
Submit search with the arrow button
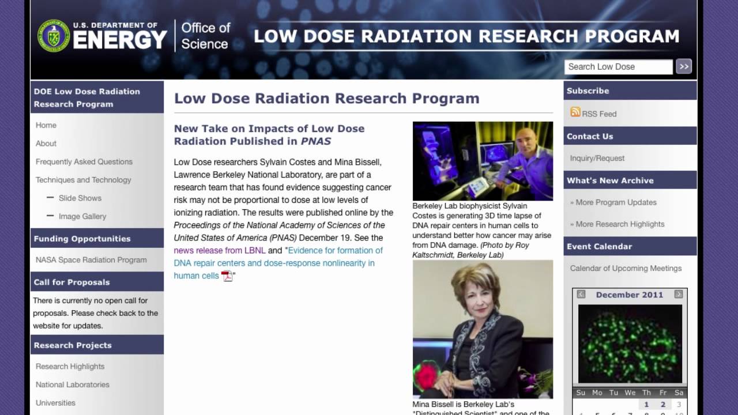[684, 66]
